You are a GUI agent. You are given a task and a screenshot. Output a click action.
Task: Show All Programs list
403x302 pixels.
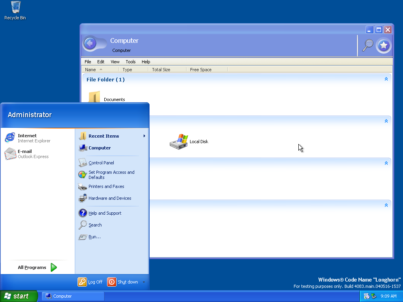(x=37, y=267)
